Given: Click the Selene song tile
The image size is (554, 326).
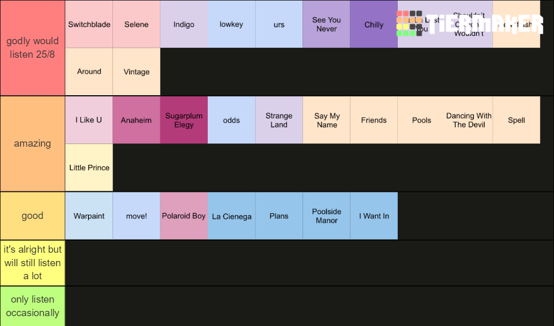Looking at the screenshot, I should 136,24.
